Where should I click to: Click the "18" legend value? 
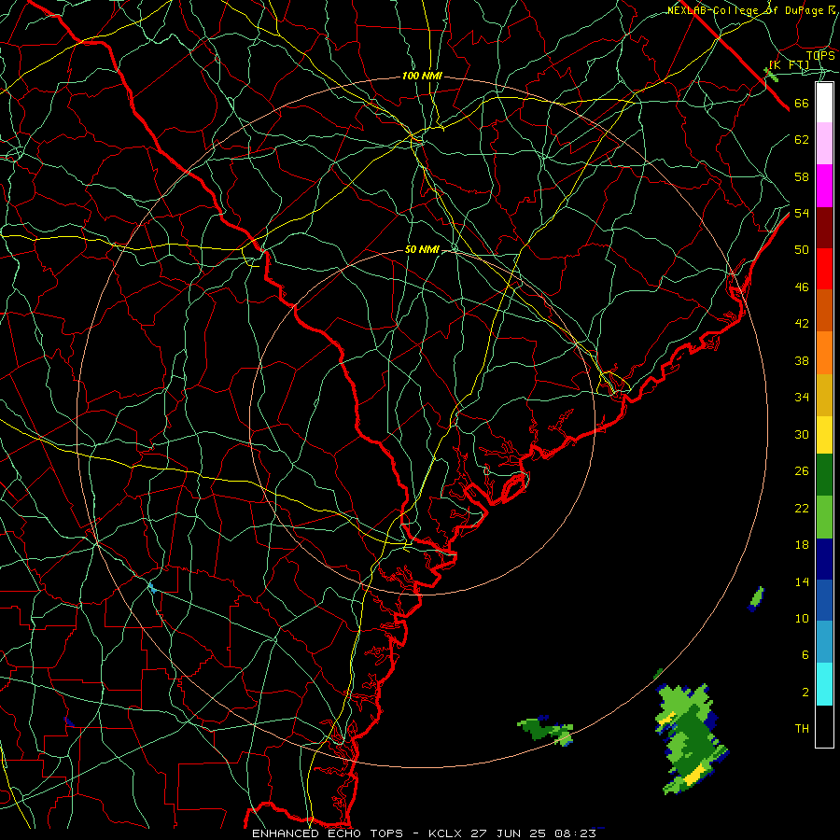802,545
